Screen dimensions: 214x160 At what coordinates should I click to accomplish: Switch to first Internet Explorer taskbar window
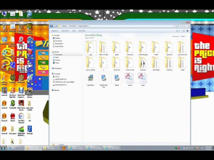tap(77, 148)
